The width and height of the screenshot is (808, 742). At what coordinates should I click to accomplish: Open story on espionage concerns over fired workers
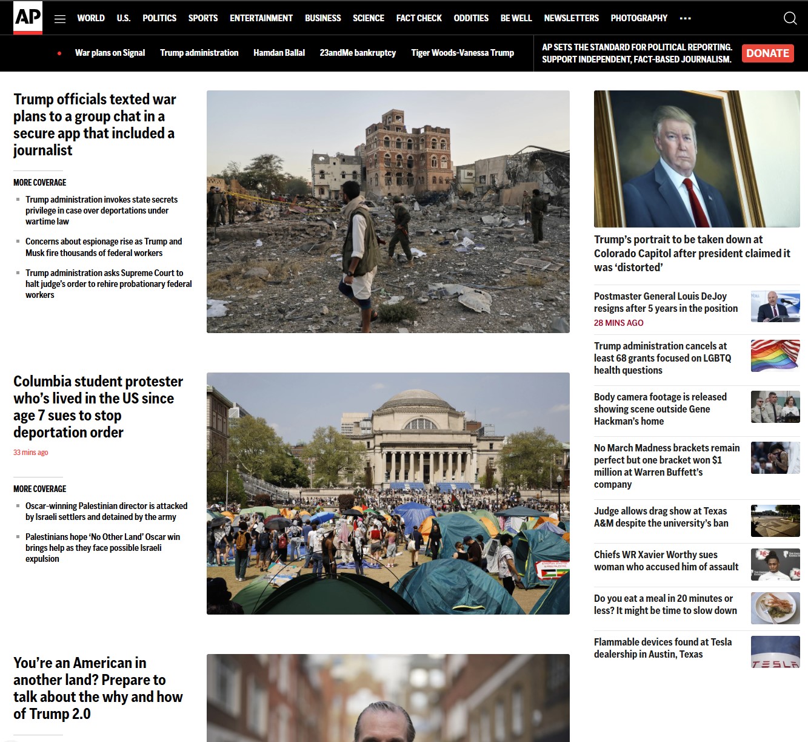click(104, 247)
